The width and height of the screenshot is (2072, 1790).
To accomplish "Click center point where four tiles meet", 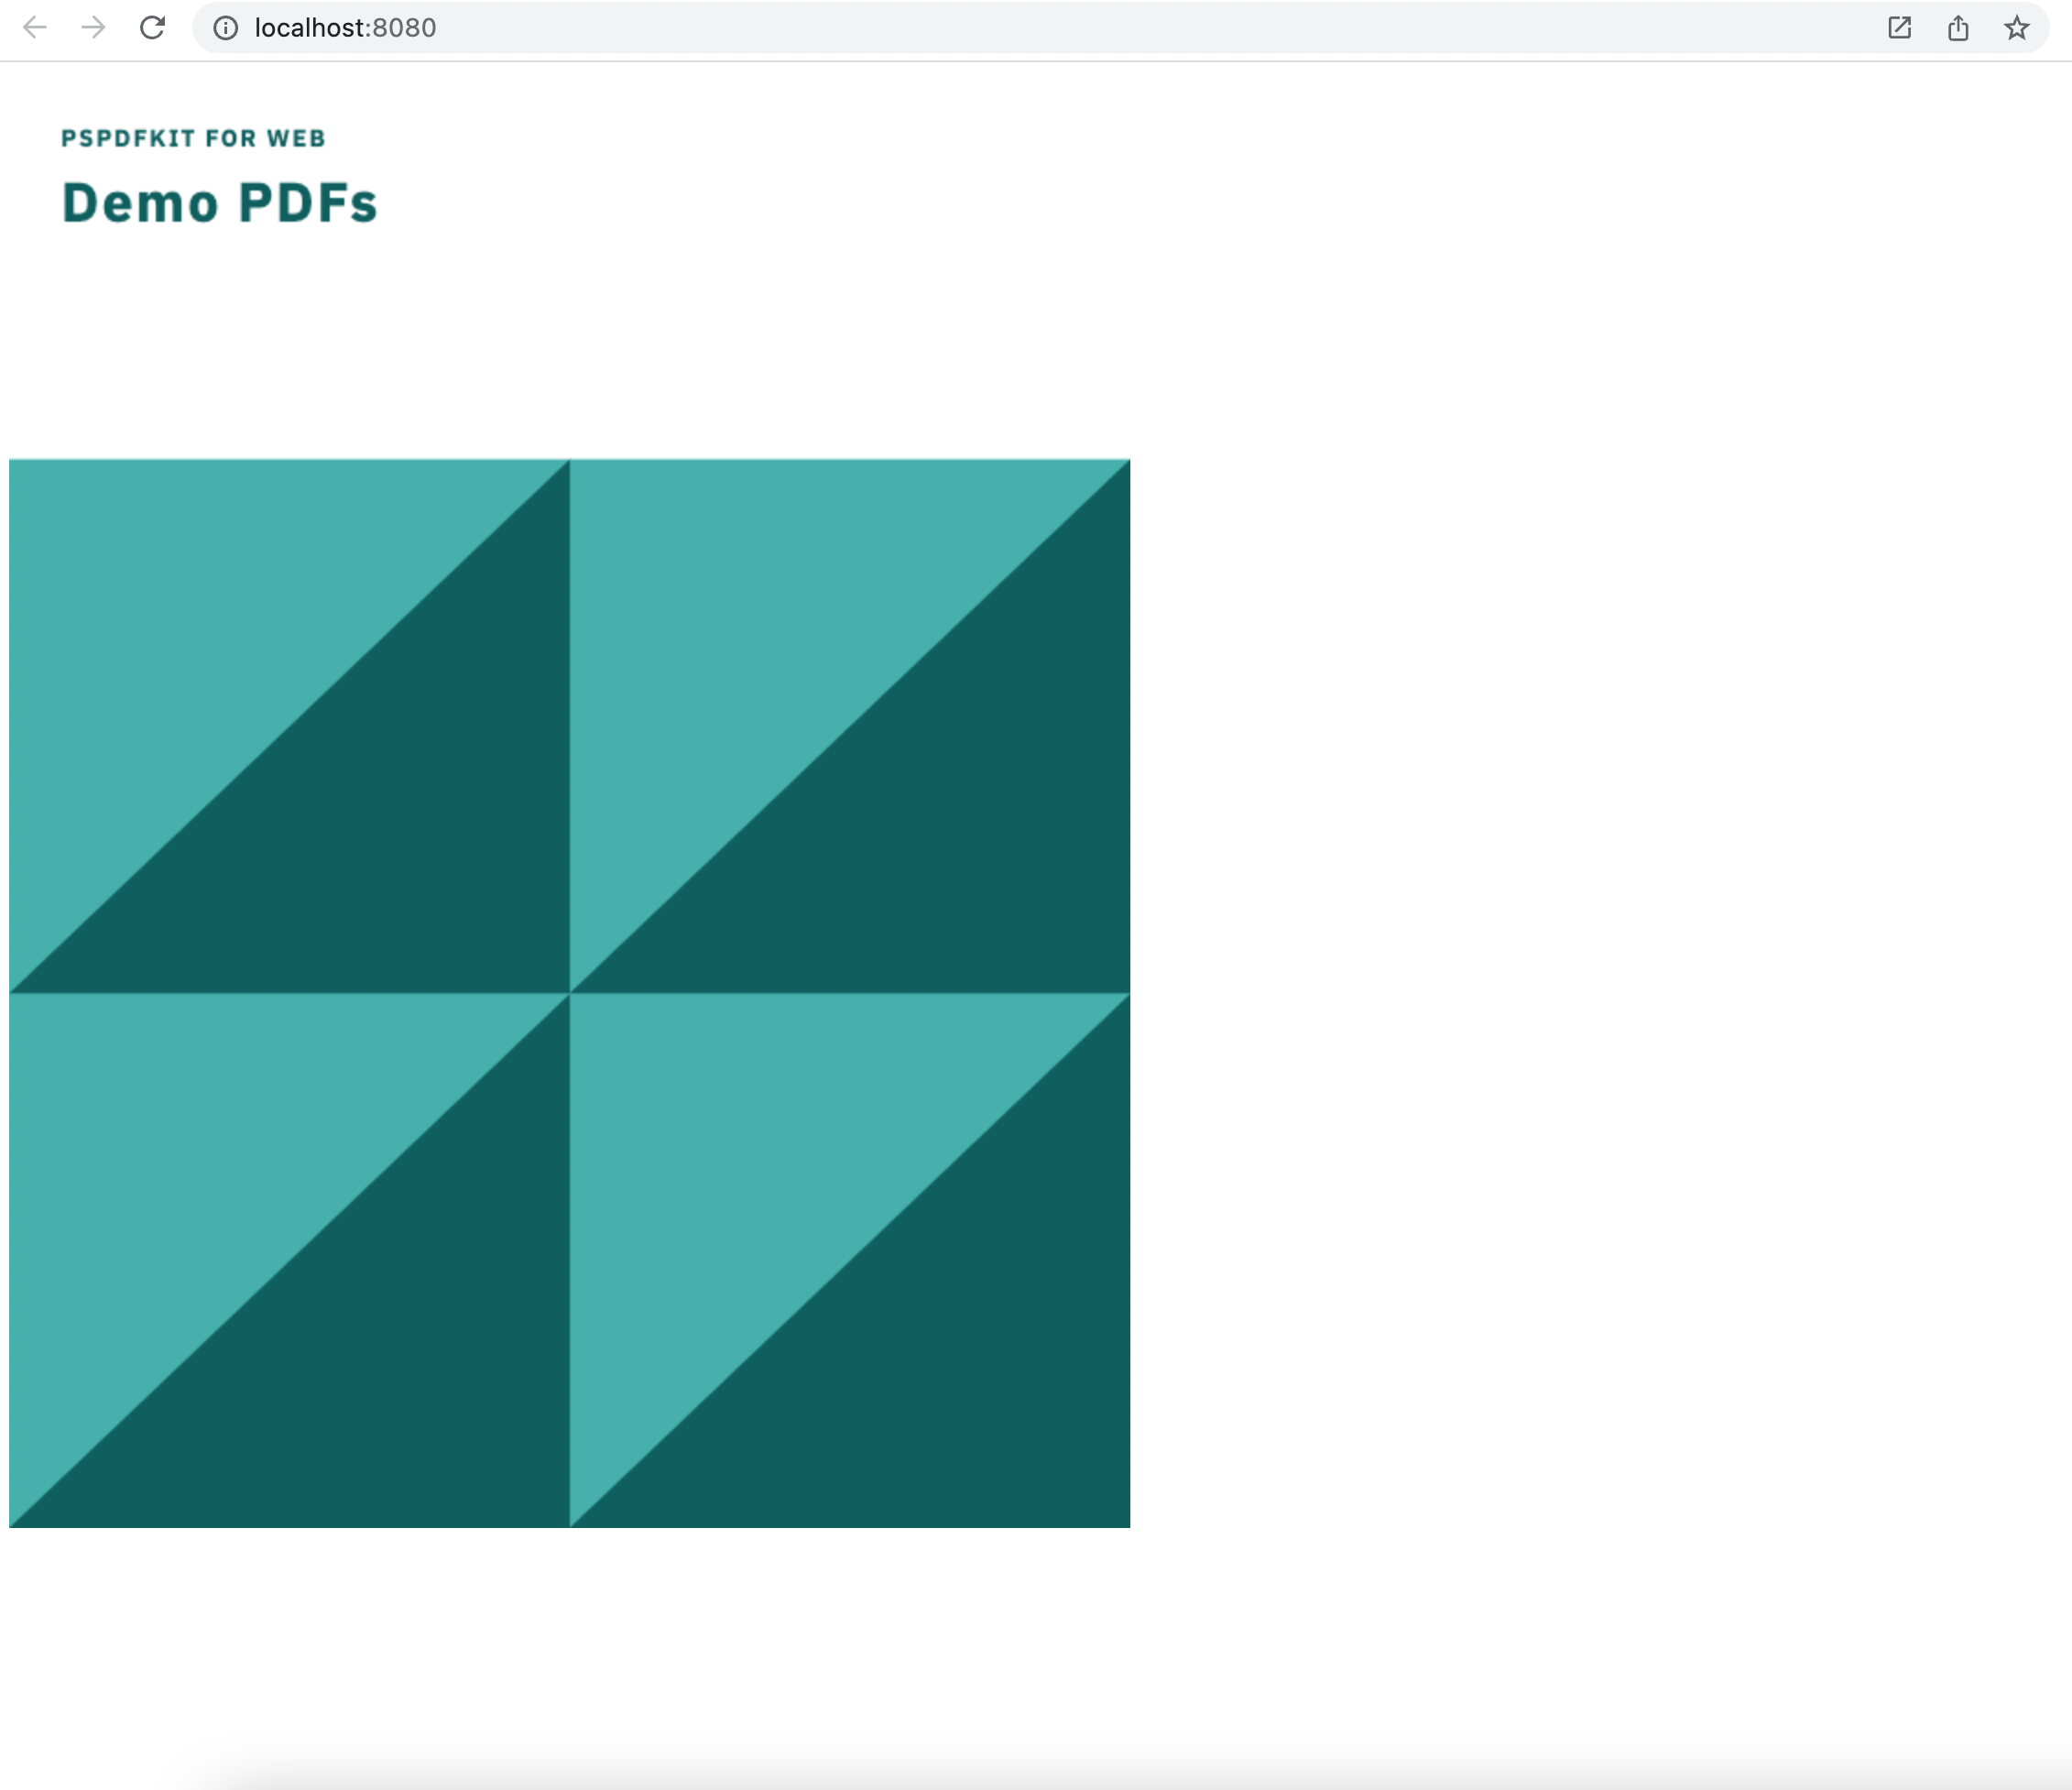I will click(x=570, y=993).
